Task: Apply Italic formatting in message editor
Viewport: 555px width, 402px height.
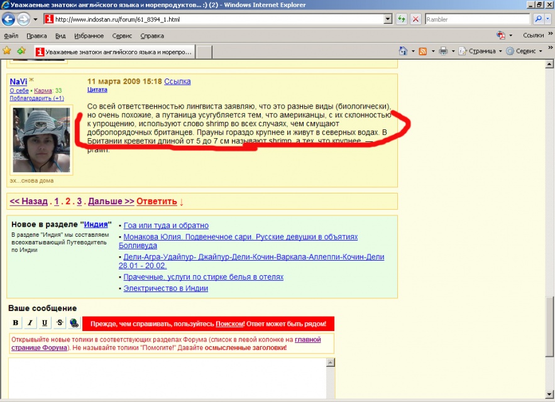Action: click(x=30, y=323)
